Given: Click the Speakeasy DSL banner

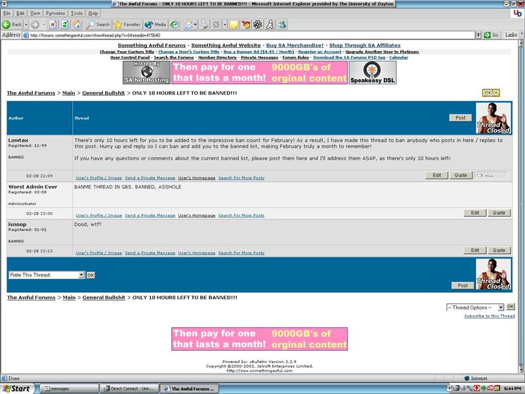Looking at the screenshot, I should point(373,72).
